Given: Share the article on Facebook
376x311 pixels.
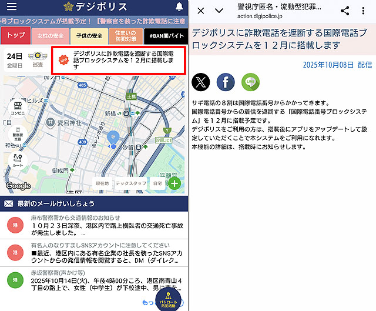Looking at the screenshot, I should click(x=226, y=82).
